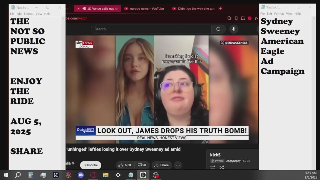Screen dimensions: 320x180
Task: Open File Explorer from the taskbar
Action: pos(106,175)
